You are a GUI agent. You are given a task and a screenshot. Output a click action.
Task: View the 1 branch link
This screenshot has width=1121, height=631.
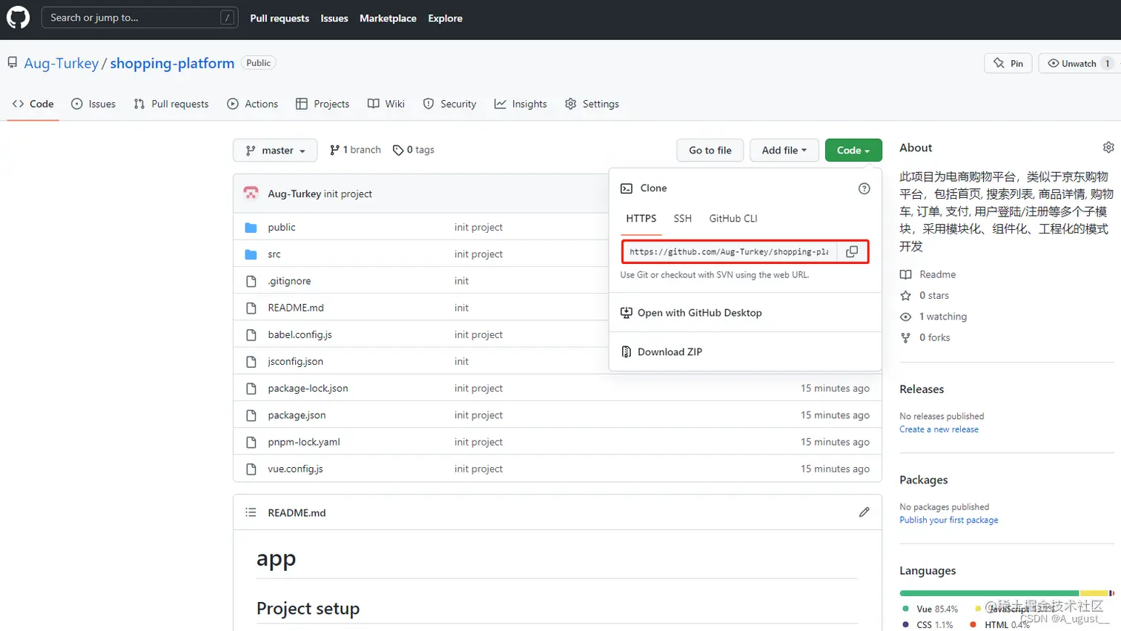coord(355,150)
